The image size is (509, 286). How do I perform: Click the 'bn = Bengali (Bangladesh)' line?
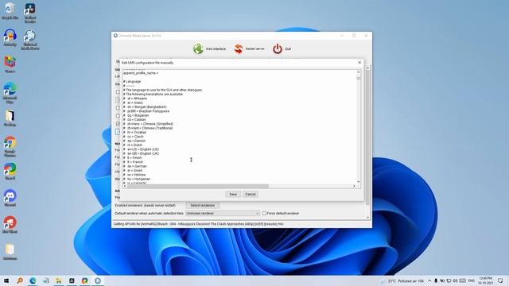[145, 106]
